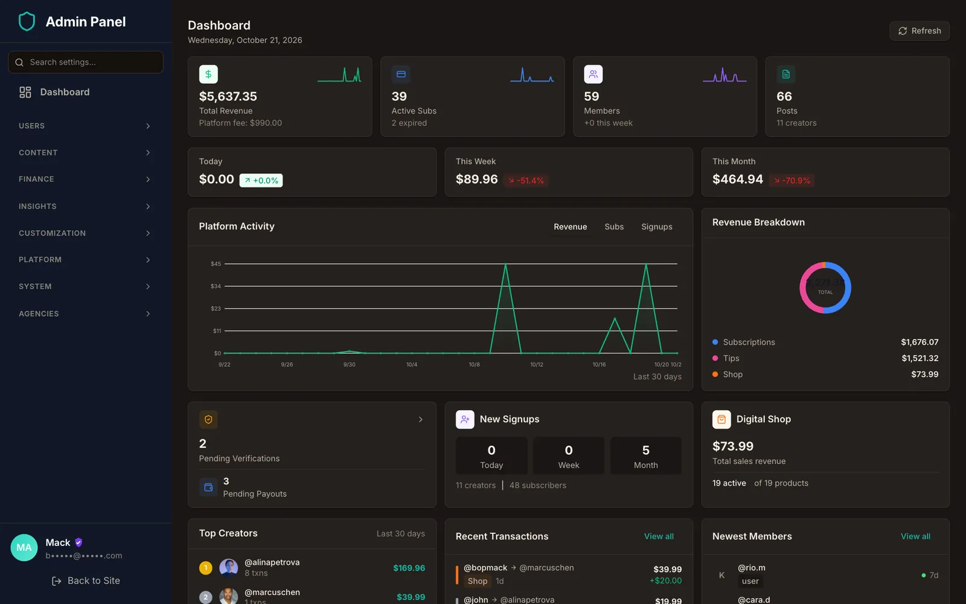Screen dimensions: 966x604
Task: Click the Dashboard grid icon in sidebar
Action: pyautogui.click(x=25, y=92)
